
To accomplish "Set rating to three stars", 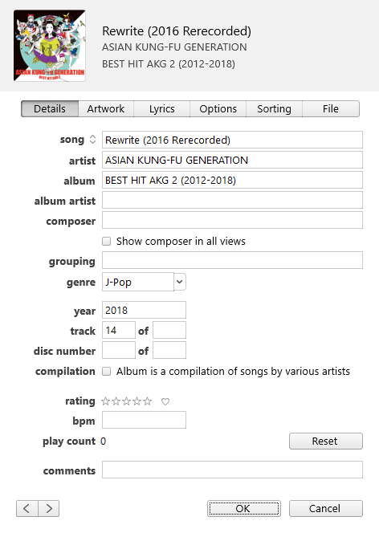I will [126, 401].
